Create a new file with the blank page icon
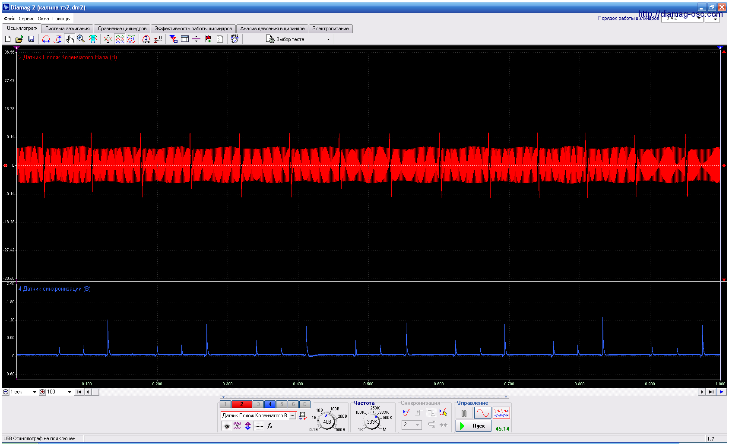 8,39
